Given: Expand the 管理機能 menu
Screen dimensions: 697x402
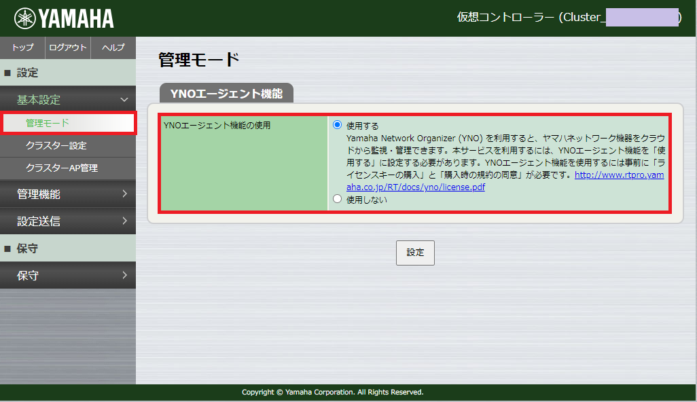Looking at the screenshot, I should (x=68, y=194).
